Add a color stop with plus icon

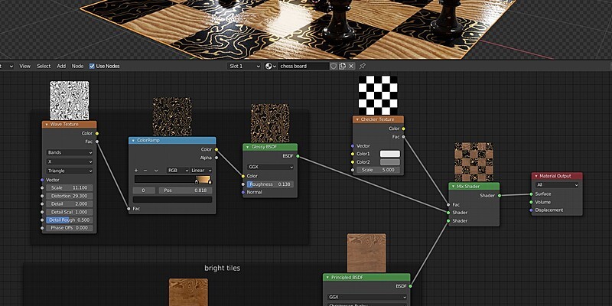(x=136, y=171)
